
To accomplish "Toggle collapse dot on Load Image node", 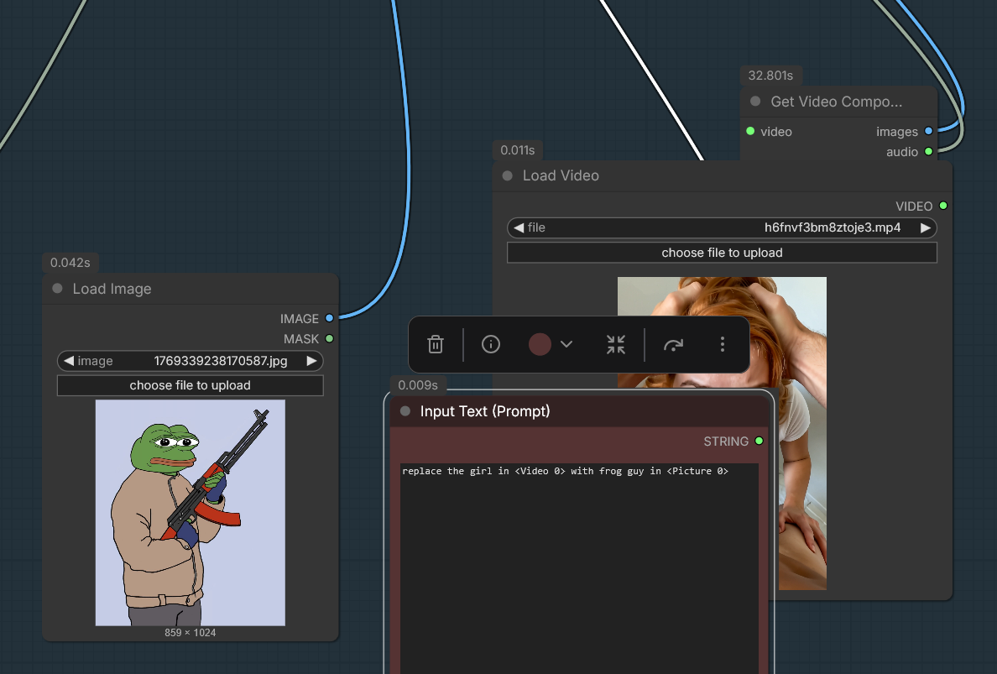I will coord(57,289).
